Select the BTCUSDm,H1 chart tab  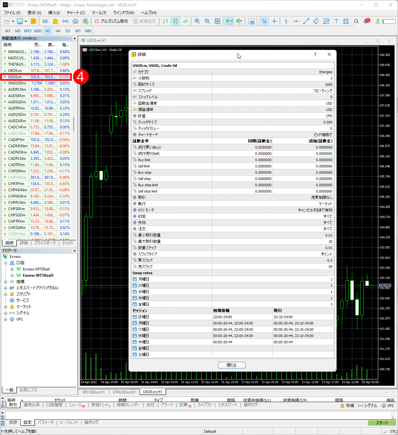[x=93, y=392]
